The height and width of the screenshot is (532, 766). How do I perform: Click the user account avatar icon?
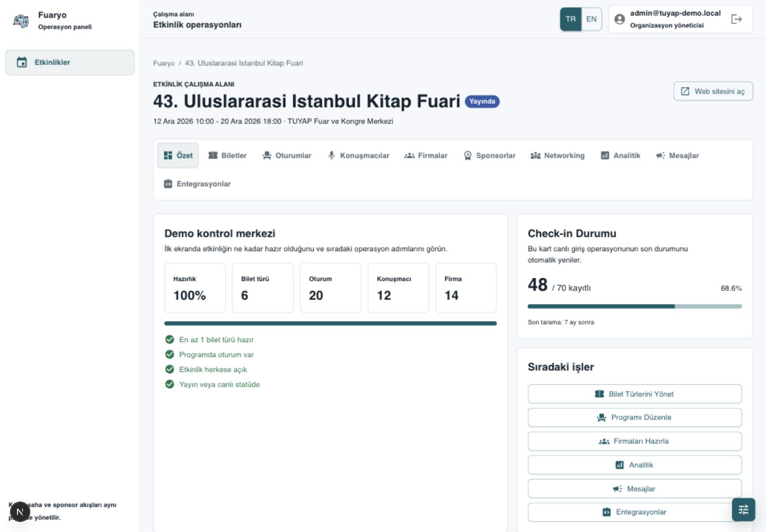(x=619, y=19)
